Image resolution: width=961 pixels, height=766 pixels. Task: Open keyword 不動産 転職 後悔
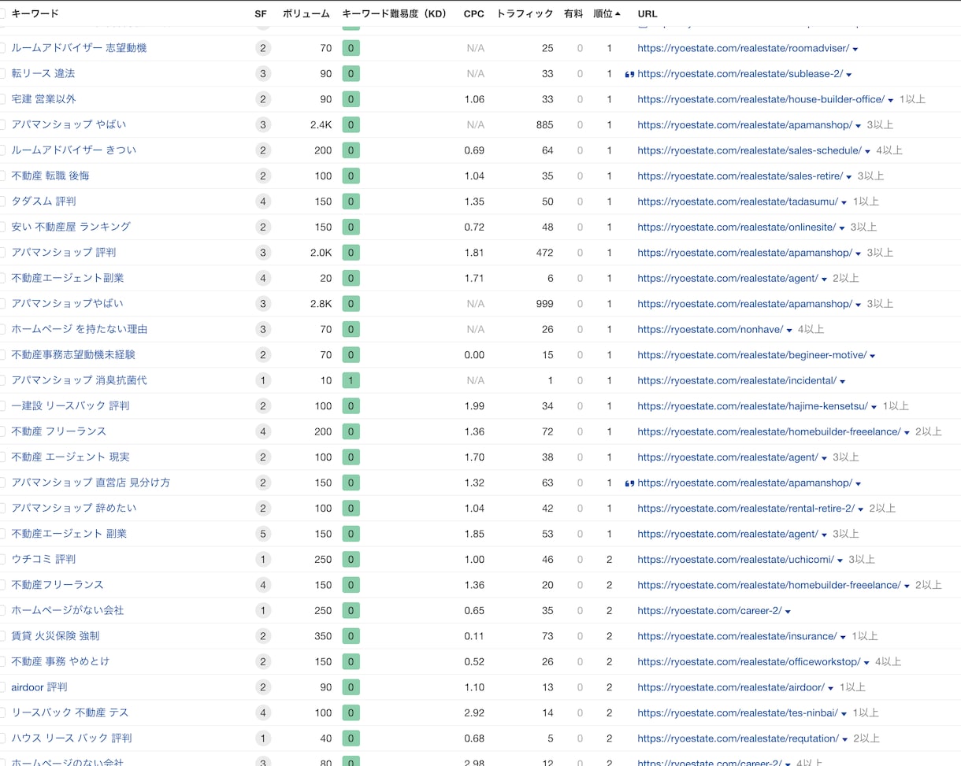[50, 176]
